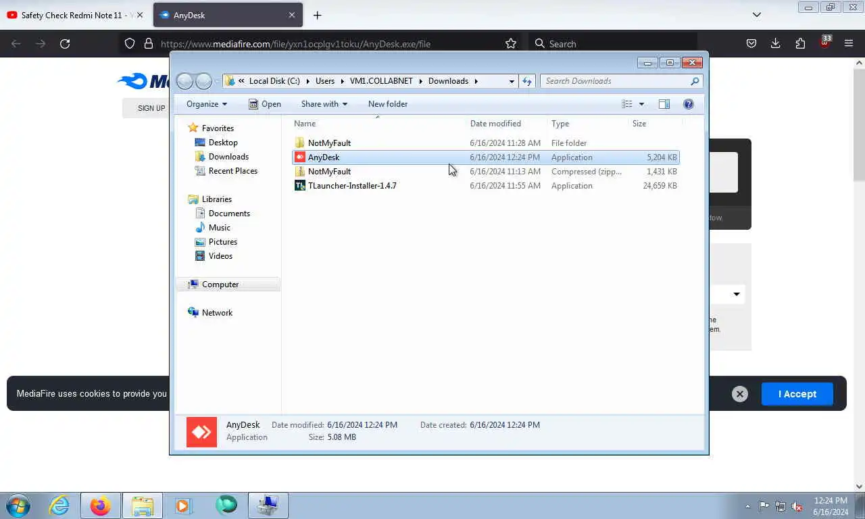Expand the arrow after Downloads in breadcrumb

coord(476,81)
